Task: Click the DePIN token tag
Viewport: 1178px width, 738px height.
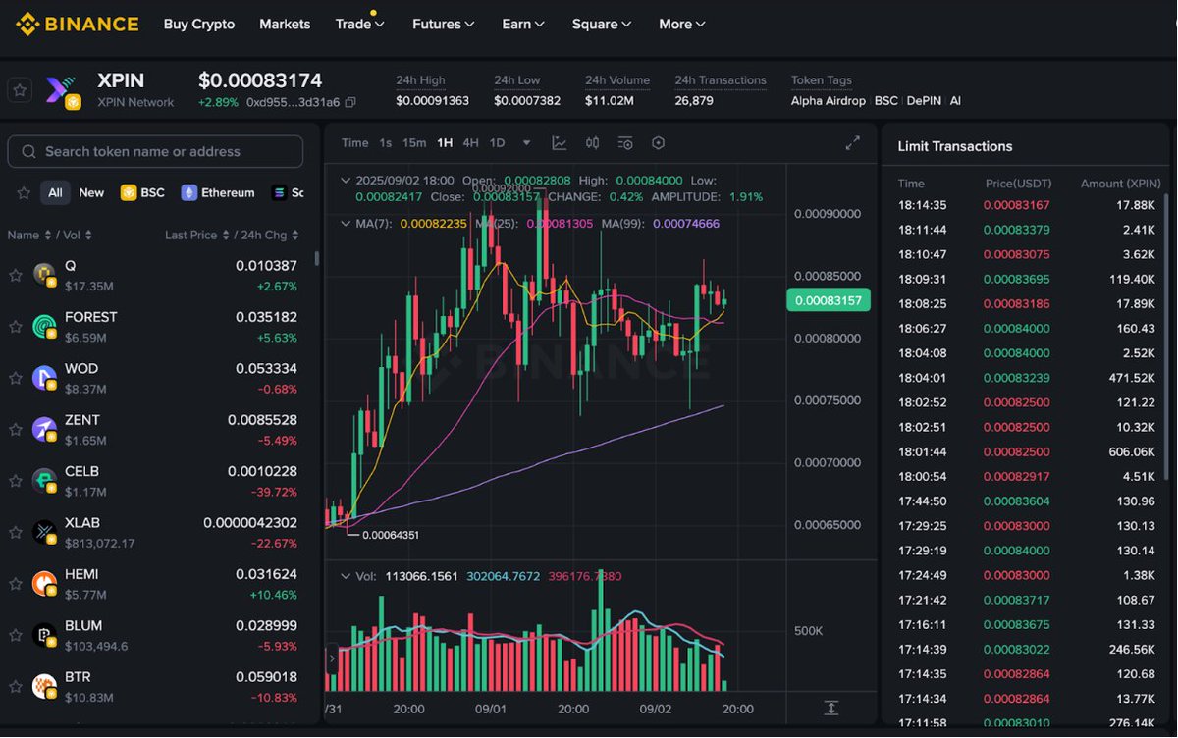Action: [922, 101]
